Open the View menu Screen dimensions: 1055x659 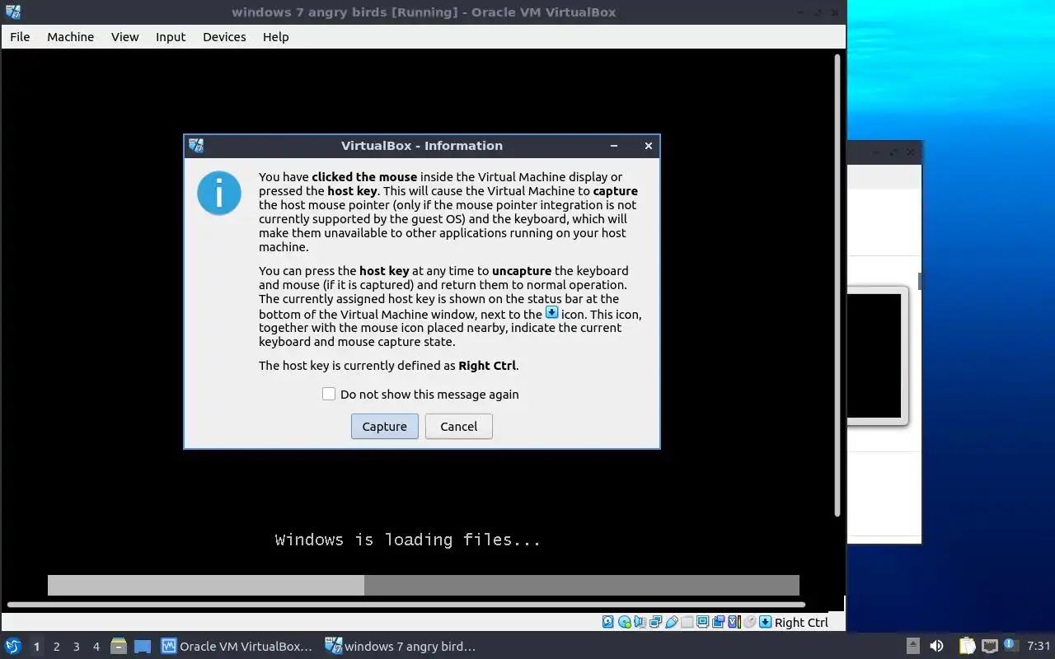125,36
